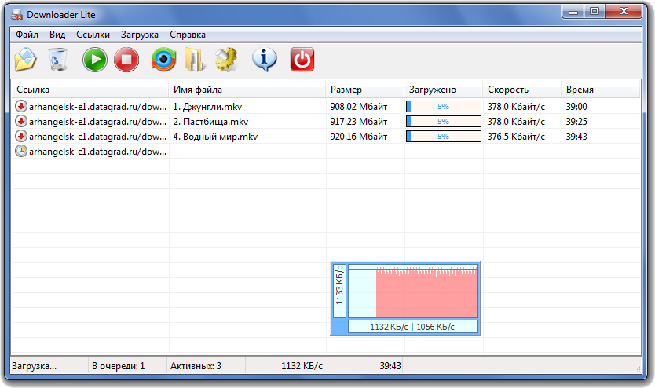Screen dimensions: 655x388
Task: Click the time 39:25 cell
Action: pos(576,122)
